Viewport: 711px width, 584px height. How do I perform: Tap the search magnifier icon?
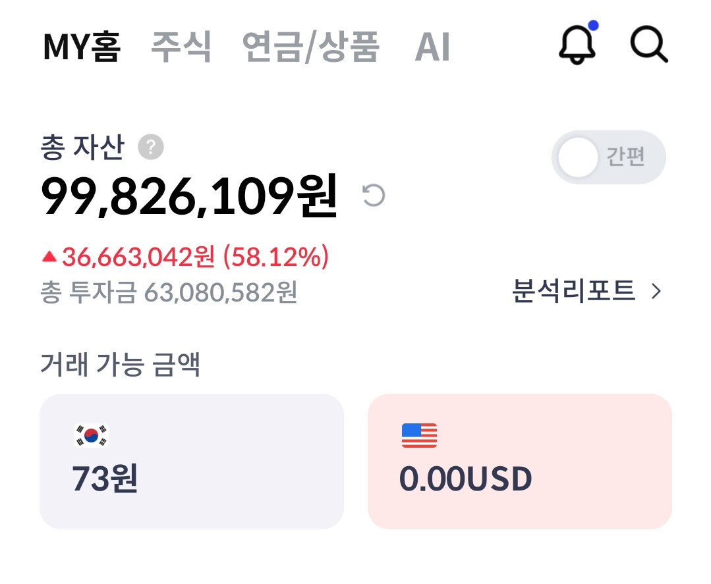pyautogui.click(x=649, y=45)
